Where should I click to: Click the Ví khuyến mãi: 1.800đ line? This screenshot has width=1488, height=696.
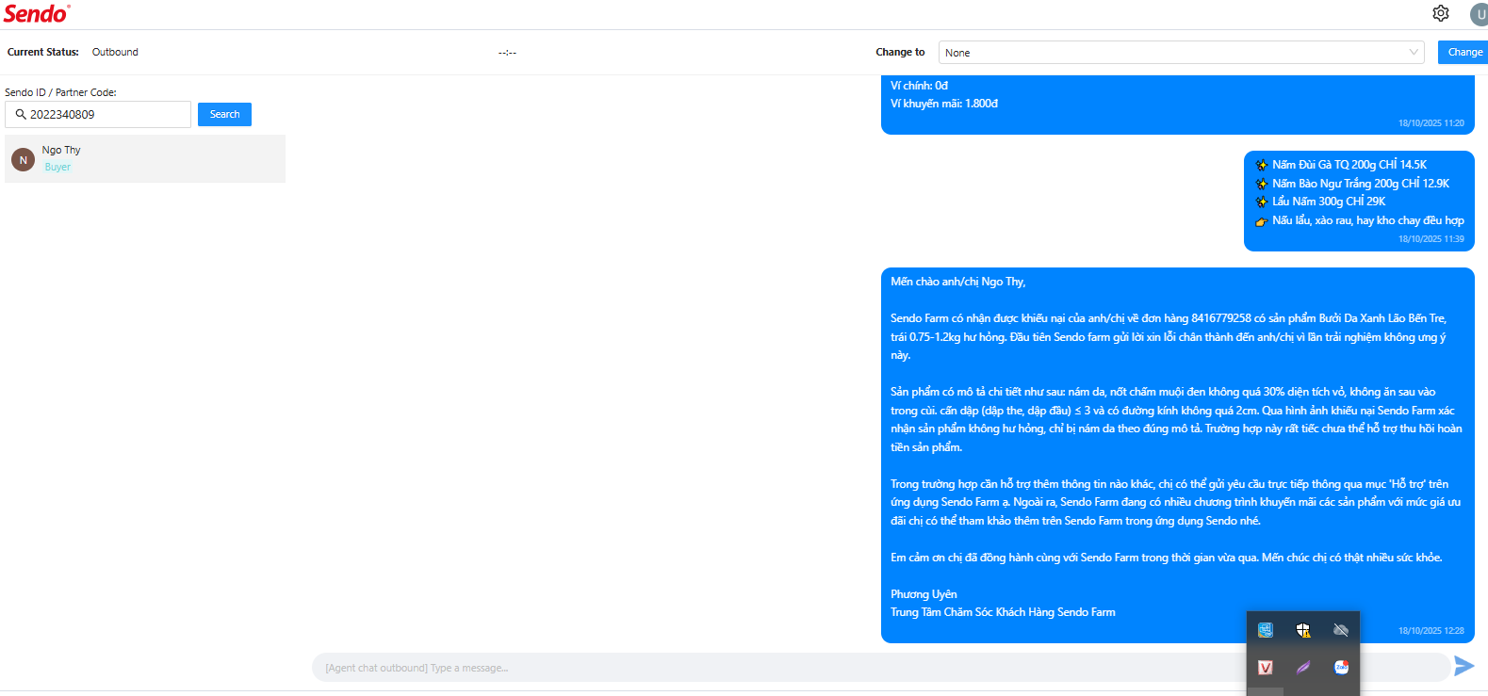(x=944, y=104)
